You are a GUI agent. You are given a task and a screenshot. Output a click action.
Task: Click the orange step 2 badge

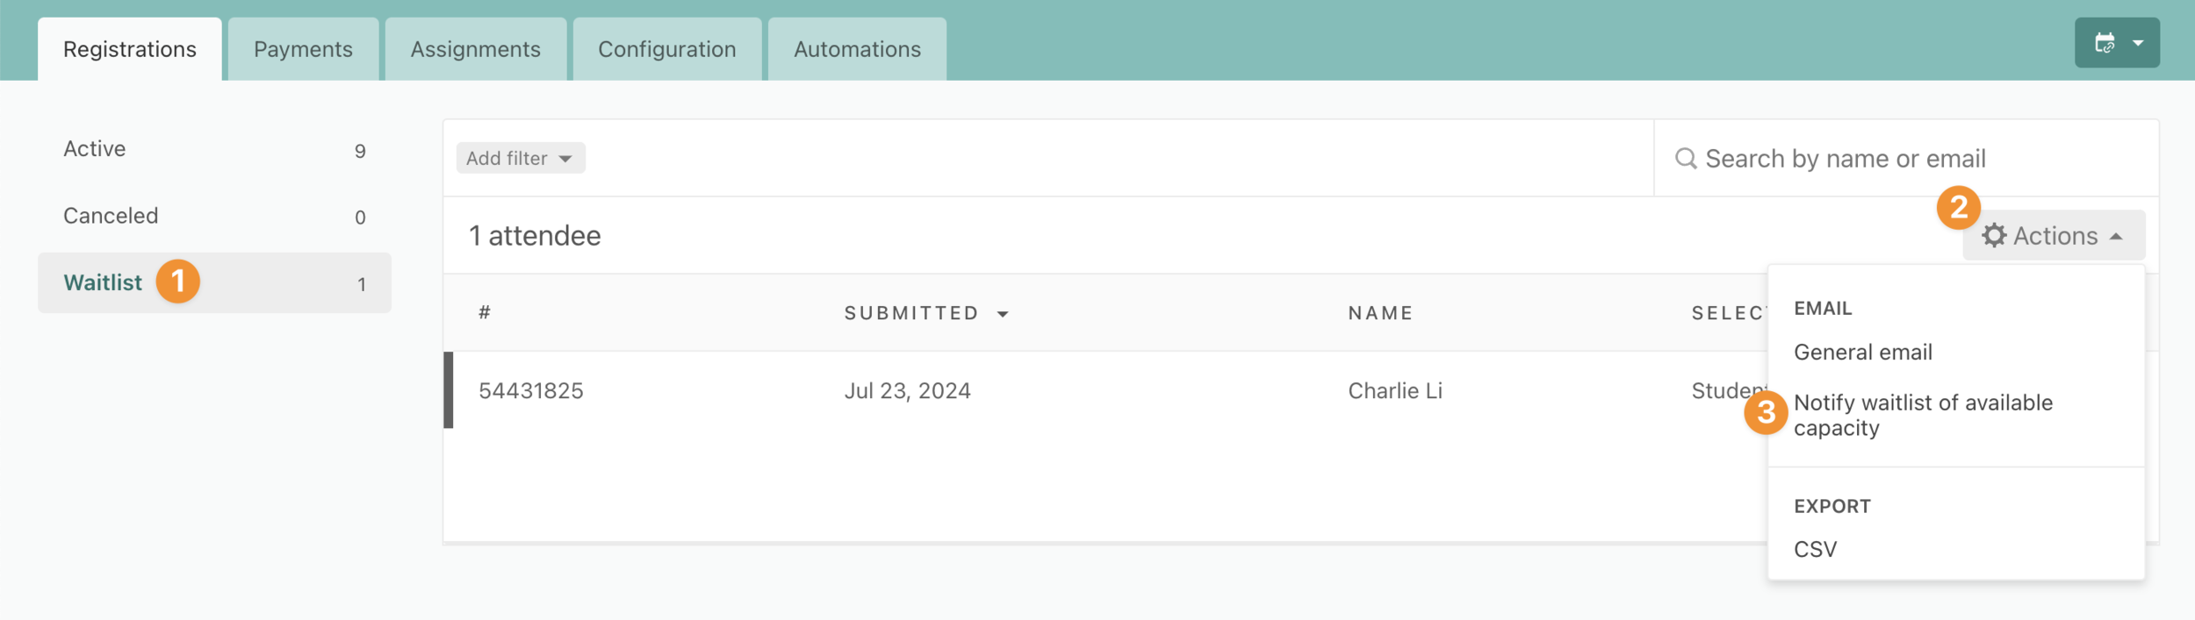pos(1959,208)
